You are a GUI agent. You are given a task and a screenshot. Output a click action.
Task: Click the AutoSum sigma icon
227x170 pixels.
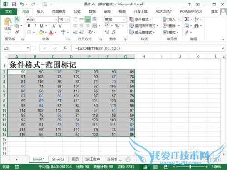(187, 19)
